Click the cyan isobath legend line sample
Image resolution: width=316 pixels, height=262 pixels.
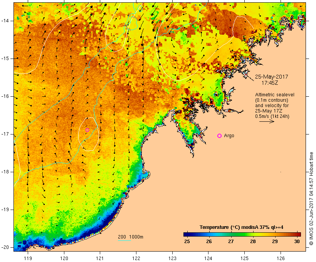pyautogui.click(x=124, y=240)
